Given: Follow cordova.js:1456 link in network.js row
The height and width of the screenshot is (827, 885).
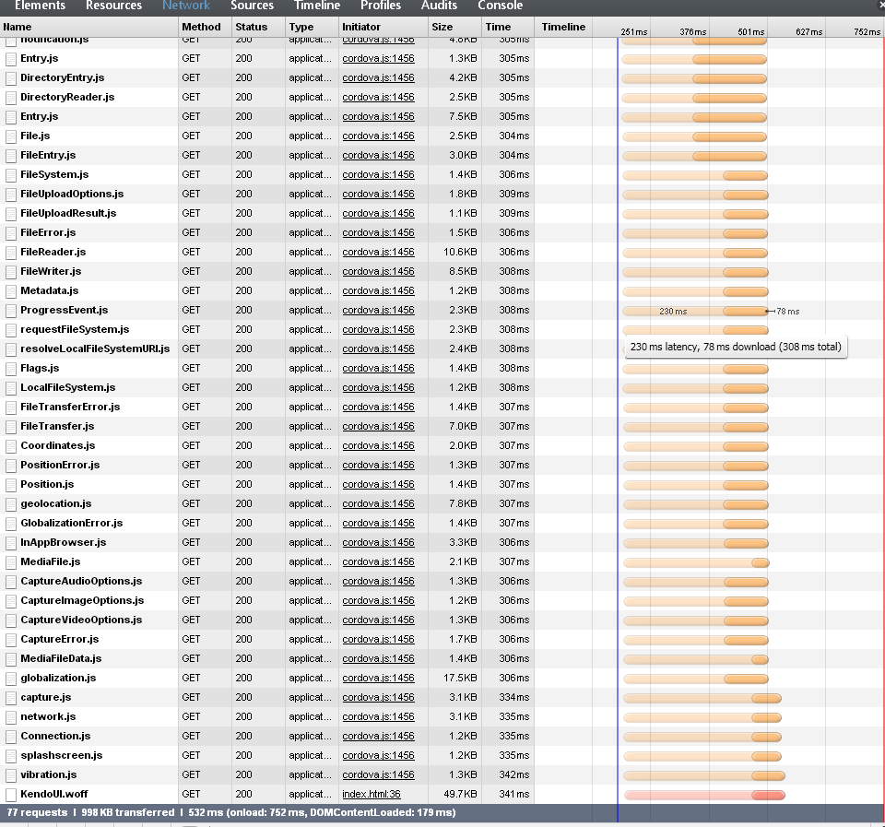Looking at the screenshot, I should pyautogui.click(x=378, y=717).
